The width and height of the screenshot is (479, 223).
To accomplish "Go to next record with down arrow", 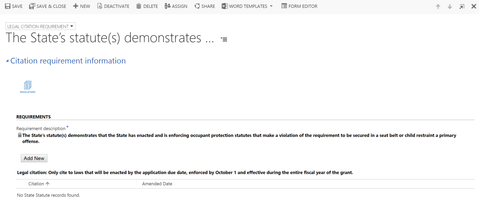I will (450, 7).
